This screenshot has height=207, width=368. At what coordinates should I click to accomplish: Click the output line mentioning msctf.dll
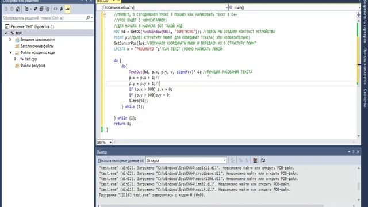[195, 190]
